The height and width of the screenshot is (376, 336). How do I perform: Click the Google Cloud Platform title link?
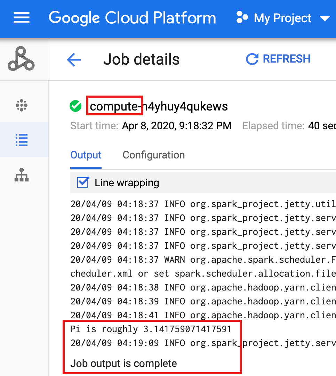click(132, 18)
